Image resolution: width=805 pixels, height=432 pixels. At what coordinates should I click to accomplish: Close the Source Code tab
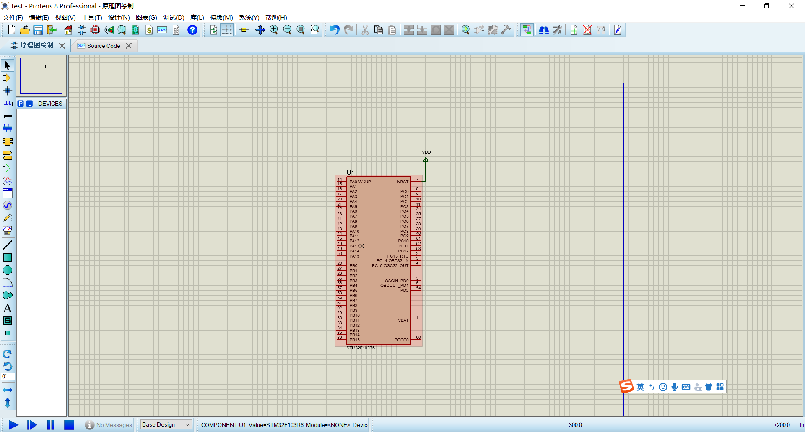(x=129, y=46)
